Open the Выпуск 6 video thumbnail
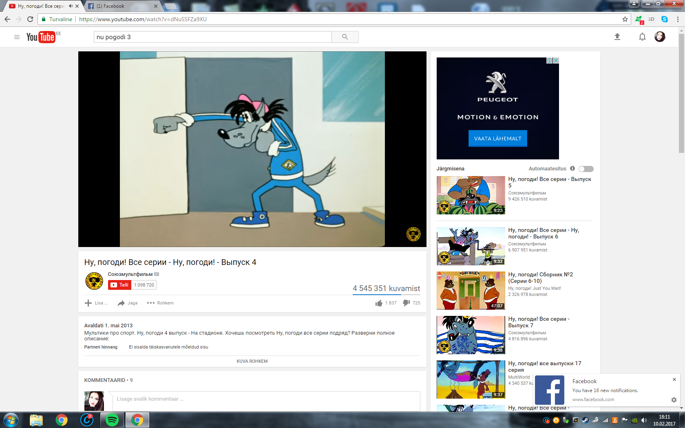Image resolution: width=685 pixels, height=428 pixels. (x=471, y=246)
